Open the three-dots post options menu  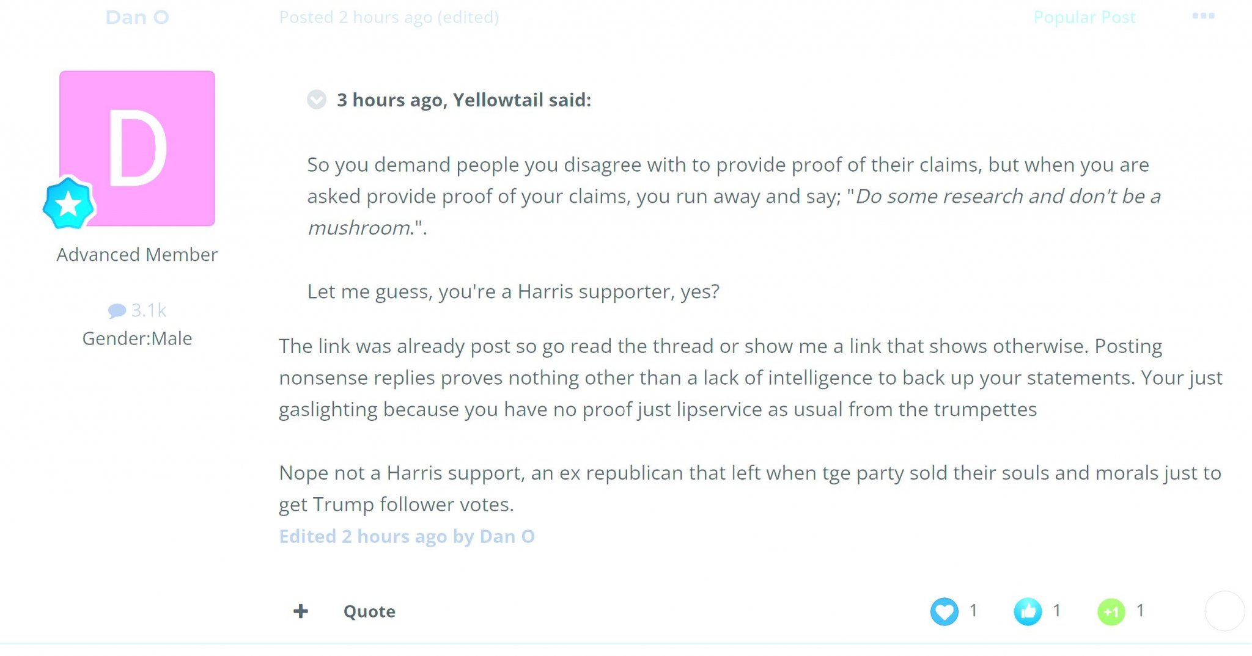click(1203, 16)
